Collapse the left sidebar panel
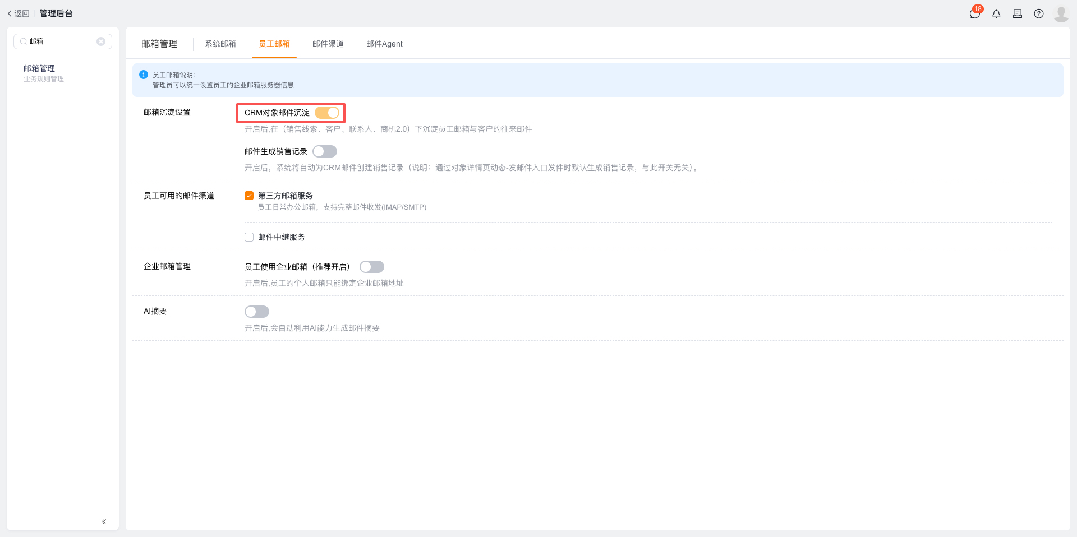 tap(104, 521)
